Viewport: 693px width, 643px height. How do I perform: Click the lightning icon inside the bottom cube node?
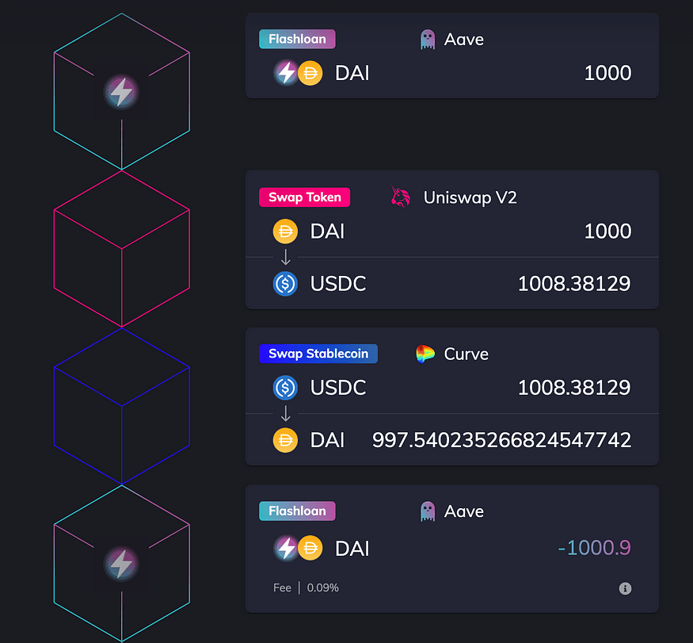[121, 565]
